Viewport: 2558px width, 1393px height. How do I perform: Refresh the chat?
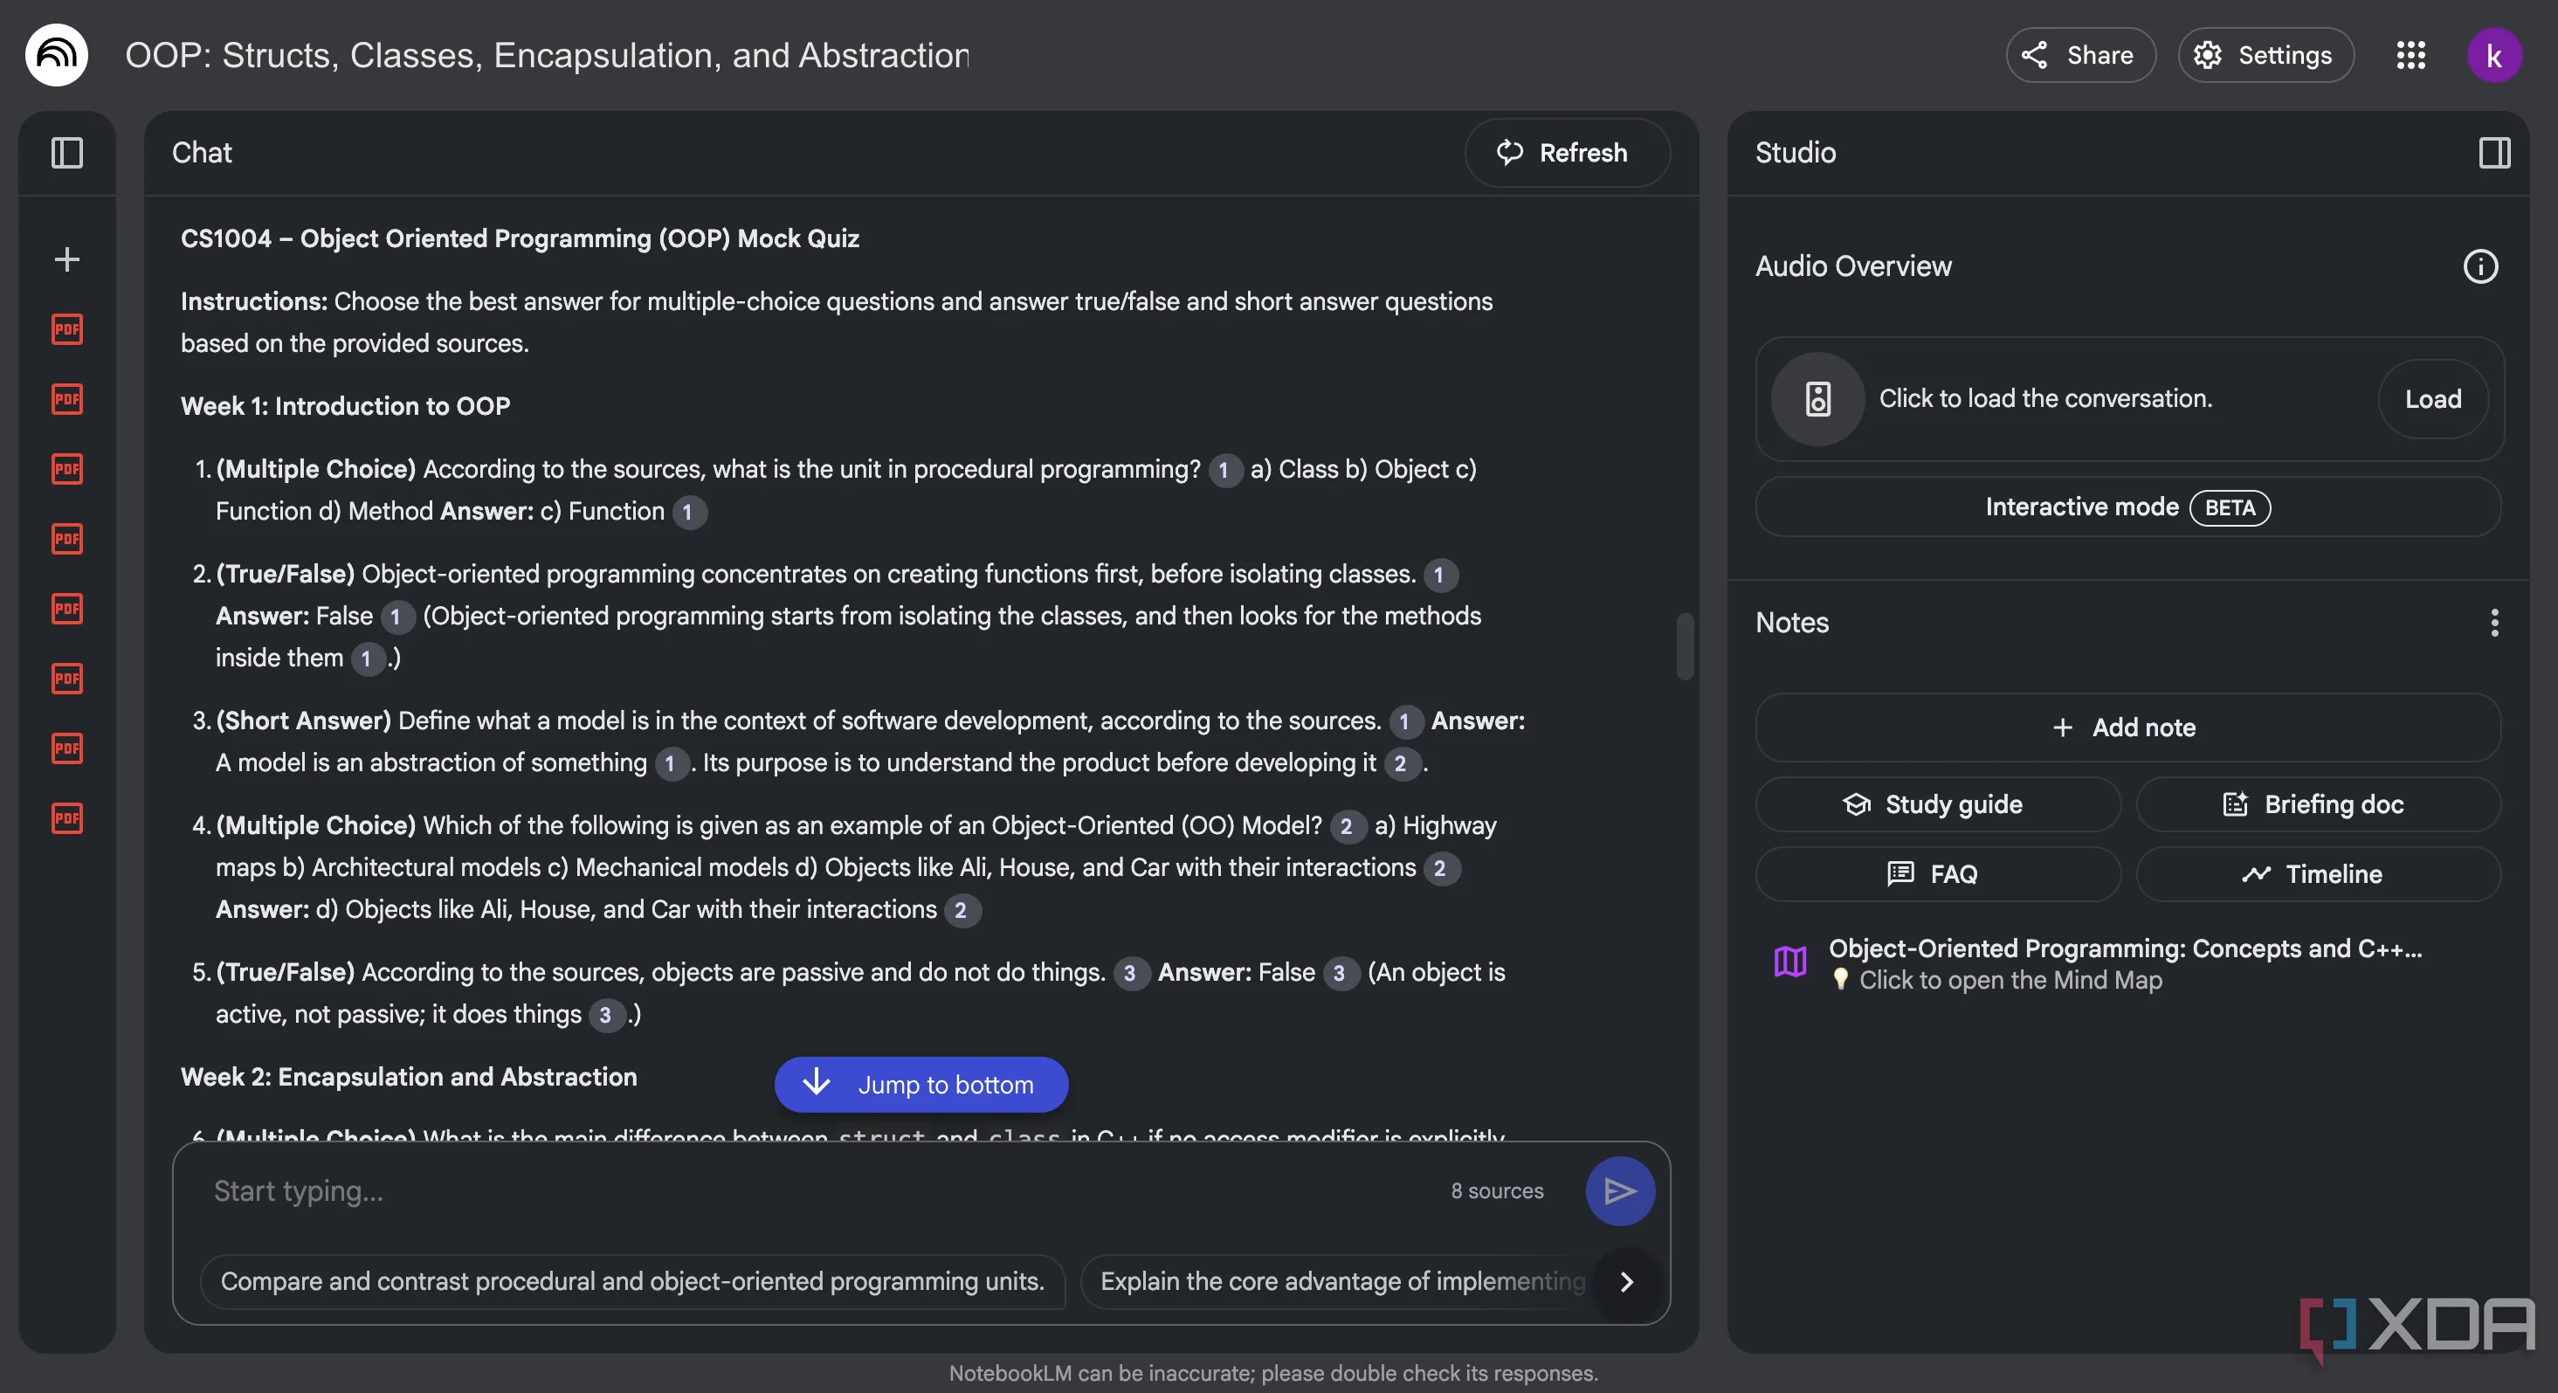click(x=1566, y=152)
